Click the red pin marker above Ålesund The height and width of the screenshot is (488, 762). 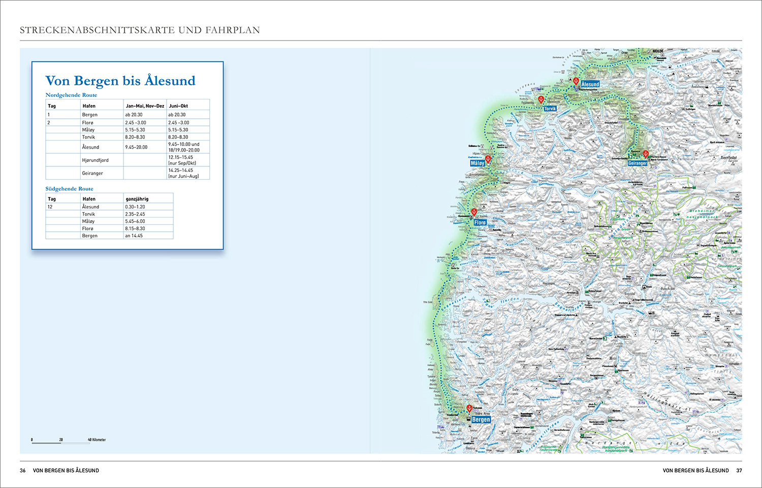pos(576,81)
